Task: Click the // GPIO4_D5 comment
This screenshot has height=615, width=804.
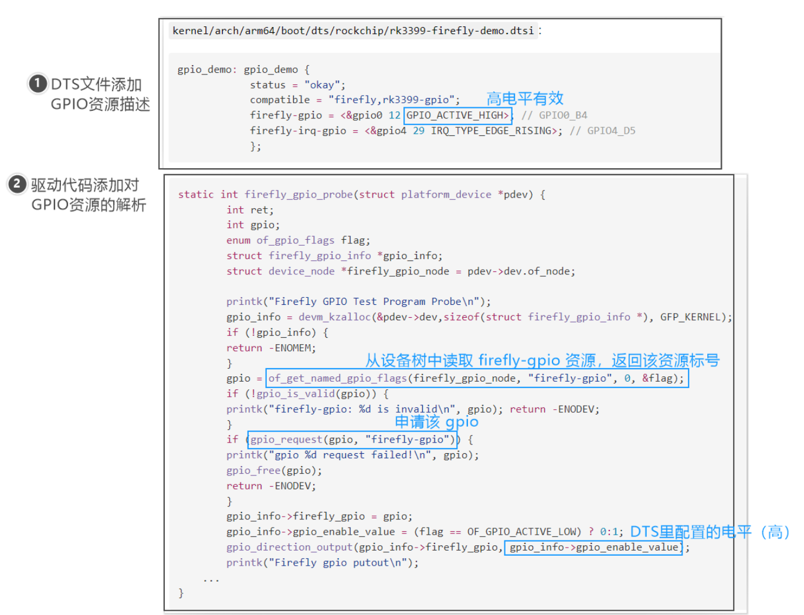Action: pyautogui.click(x=602, y=131)
